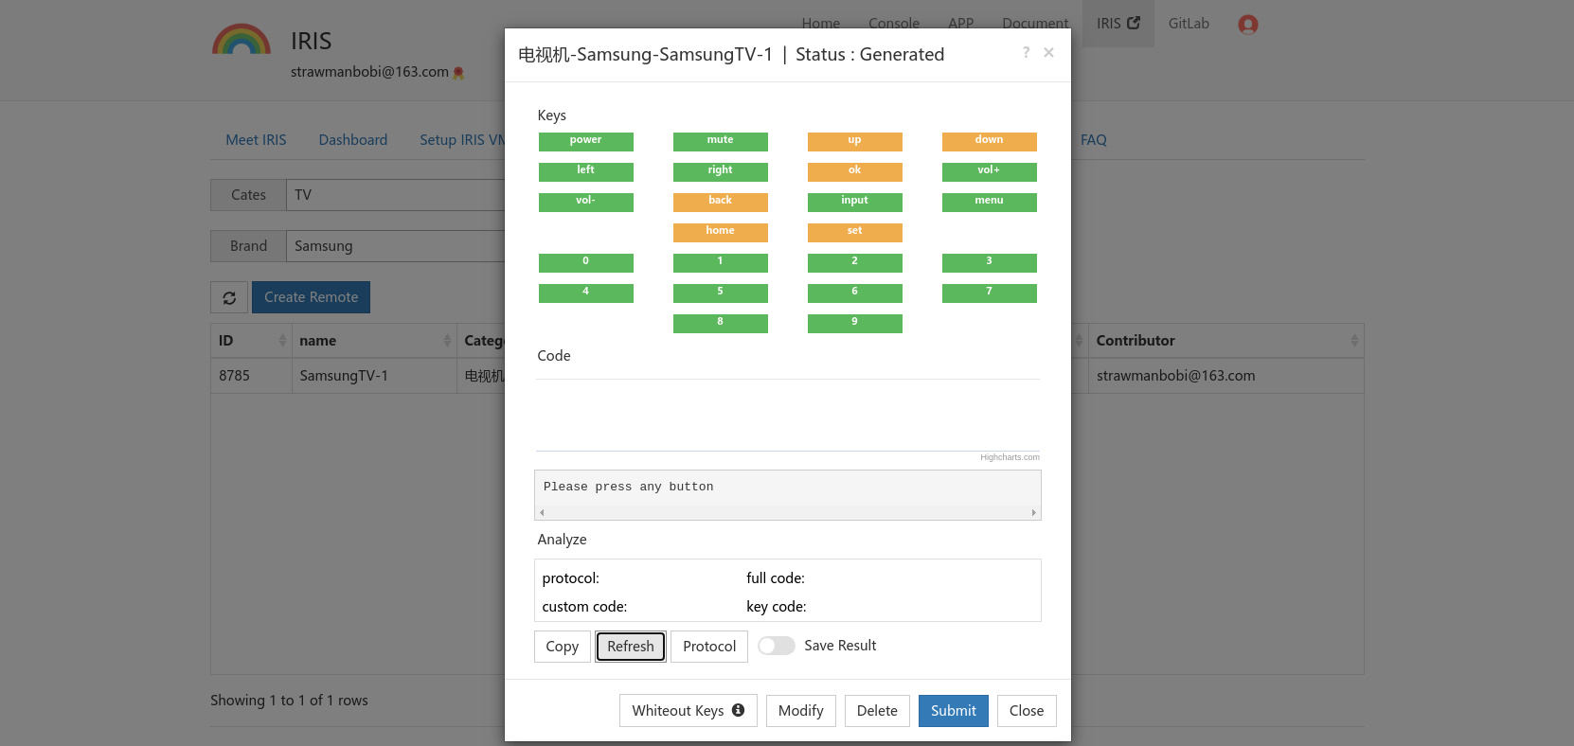Open the user avatar profile icon
1574x746 pixels.
[1247, 25]
